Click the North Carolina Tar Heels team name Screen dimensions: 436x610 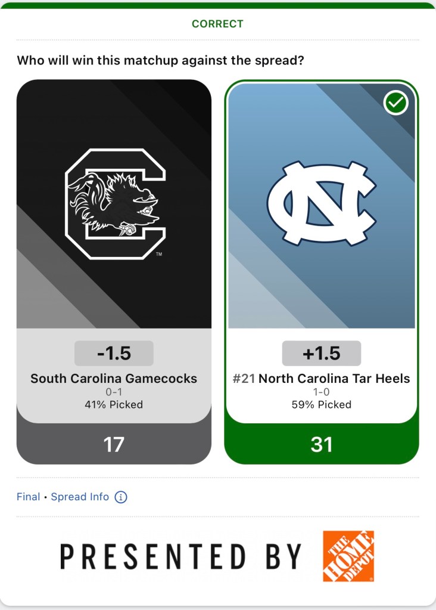334,379
